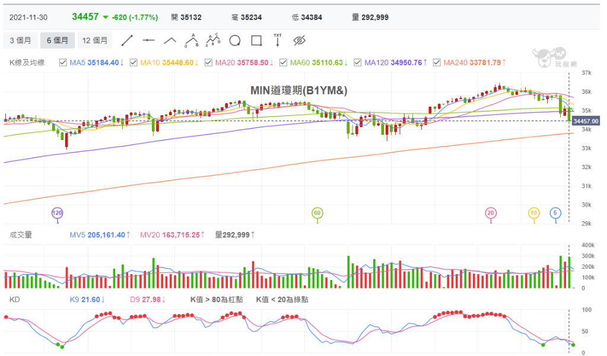Select the circle drawing tool
This screenshot has height=356, width=607.
(x=235, y=41)
